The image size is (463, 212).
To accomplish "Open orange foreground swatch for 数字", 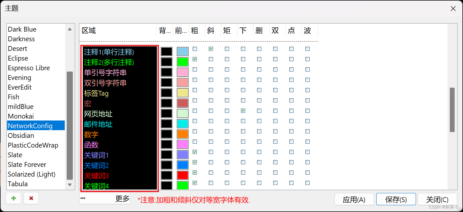I will (x=183, y=134).
